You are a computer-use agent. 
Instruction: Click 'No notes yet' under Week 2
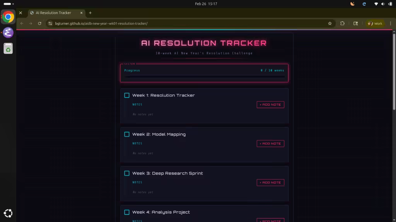pos(143,153)
